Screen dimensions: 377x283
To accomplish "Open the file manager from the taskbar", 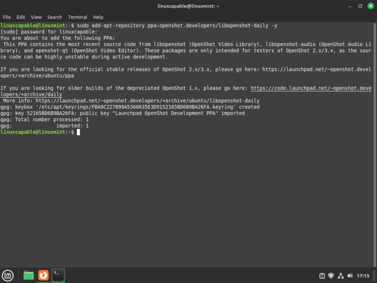I will pyautogui.click(x=28, y=275).
